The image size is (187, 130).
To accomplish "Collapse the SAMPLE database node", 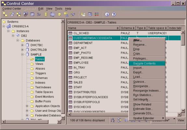I will (x=22, y=54).
